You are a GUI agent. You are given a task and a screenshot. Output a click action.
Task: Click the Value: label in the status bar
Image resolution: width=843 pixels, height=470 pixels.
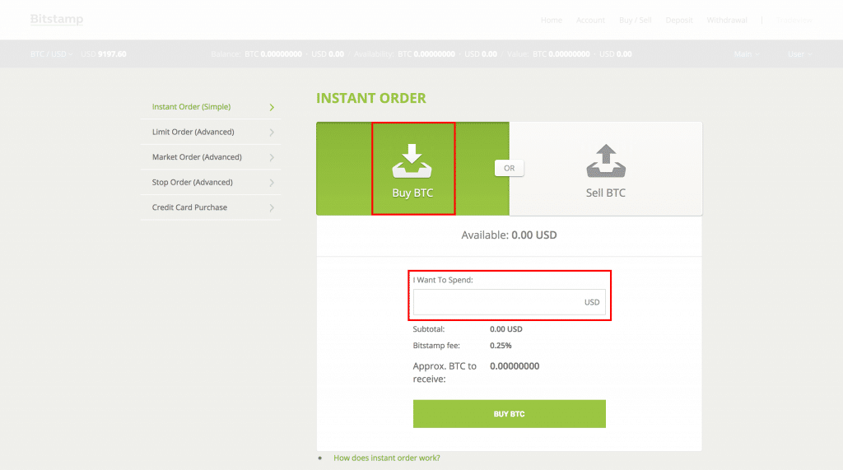(518, 54)
